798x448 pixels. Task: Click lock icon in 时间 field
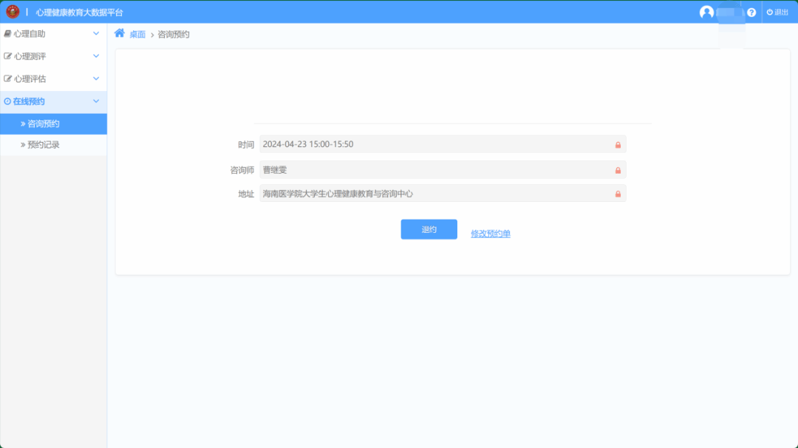click(618, 145)
